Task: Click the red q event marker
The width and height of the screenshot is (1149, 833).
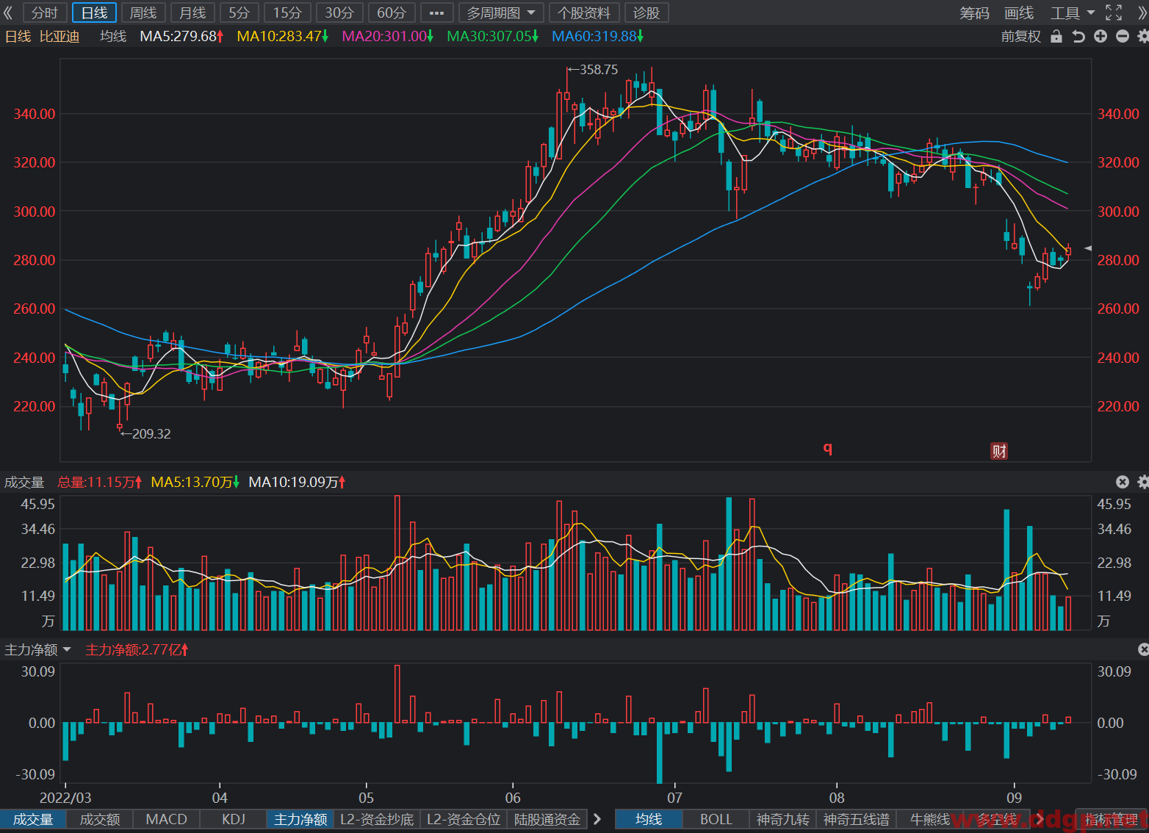Action: point(828,447)
